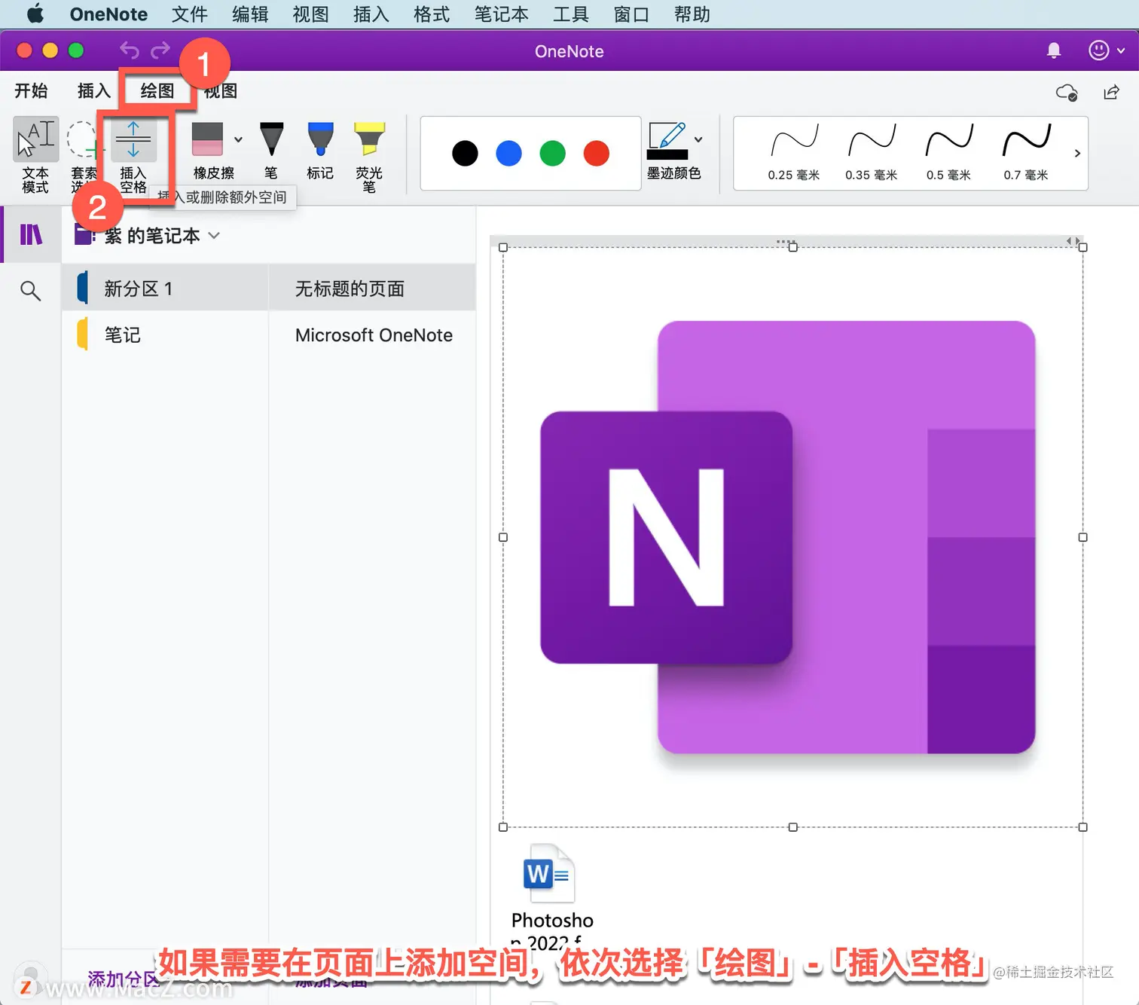
Task: Select the 新分区 1 section
Action: [x=165, y=288]
